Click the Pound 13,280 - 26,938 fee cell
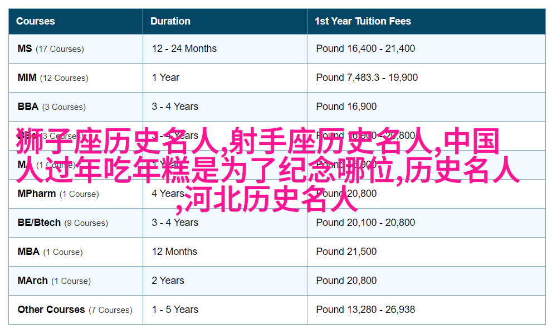 (x=365, y=310)
